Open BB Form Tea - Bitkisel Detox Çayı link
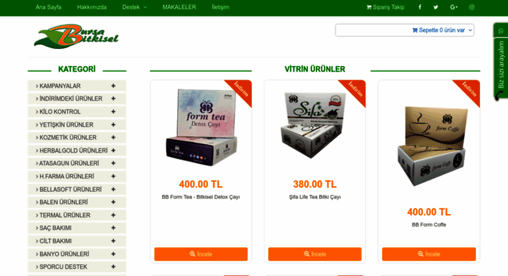 tap(201, 197)
